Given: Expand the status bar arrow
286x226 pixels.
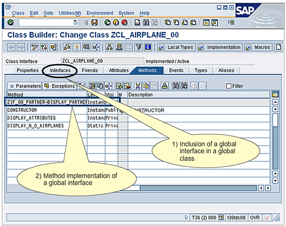Looking at the screenshot, I should tap(187, 217).
